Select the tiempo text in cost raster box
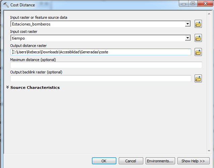Image resolution: width=214 pixels, height=168 pixels. (18, 38)
